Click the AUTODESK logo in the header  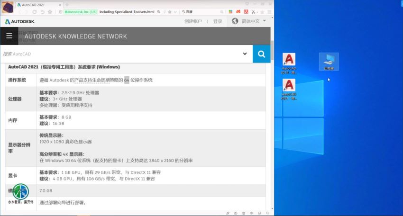(19, 22)
